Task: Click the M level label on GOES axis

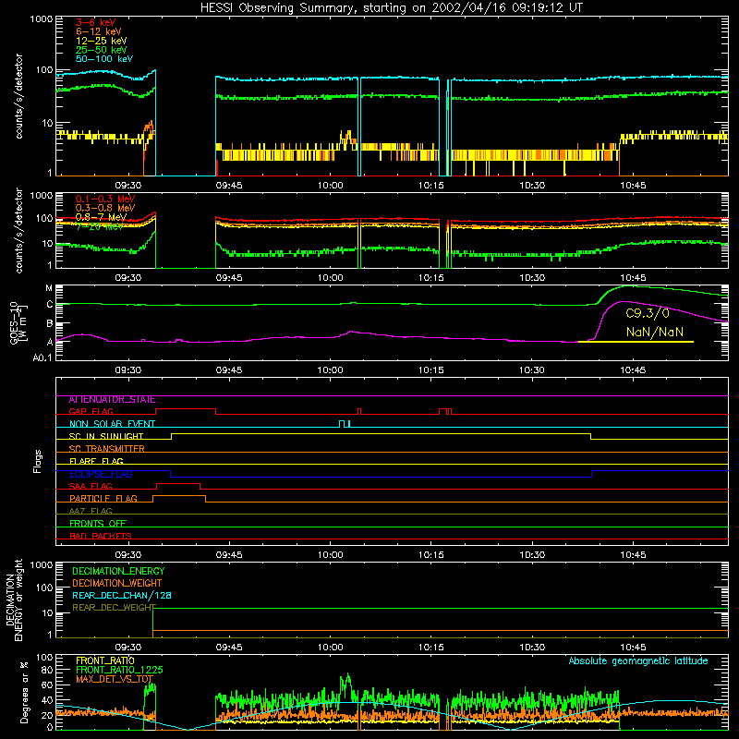Action: coord(49,288)
